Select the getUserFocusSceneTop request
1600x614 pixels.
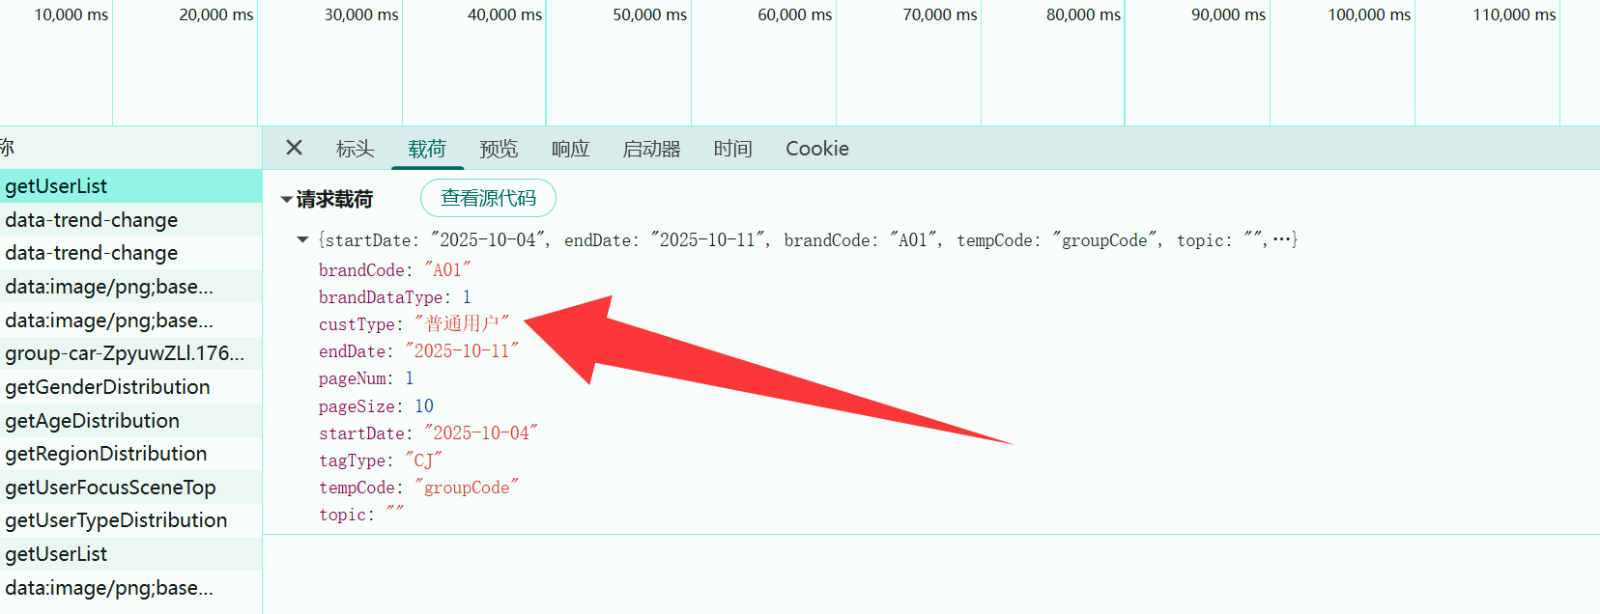coord(110,488)
